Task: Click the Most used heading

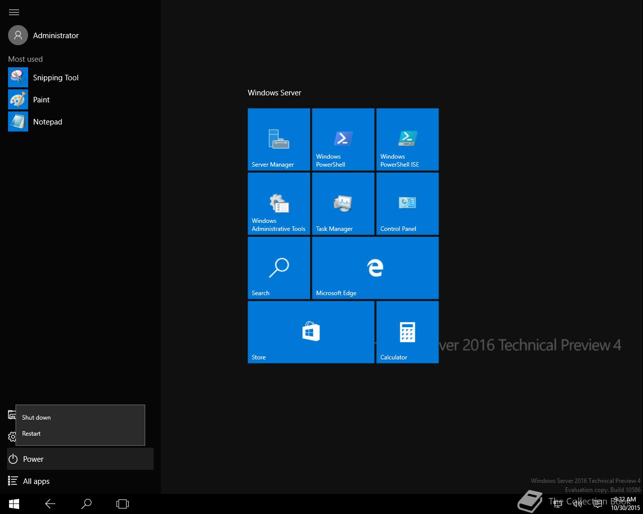Action: (25, 59)
